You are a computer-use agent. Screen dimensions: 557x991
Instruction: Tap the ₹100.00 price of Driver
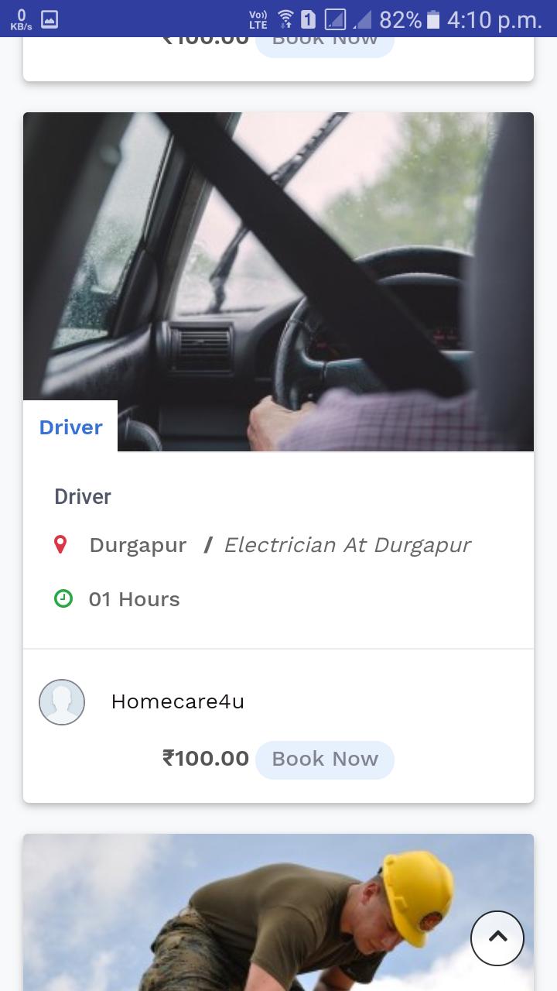click(206, 759)
